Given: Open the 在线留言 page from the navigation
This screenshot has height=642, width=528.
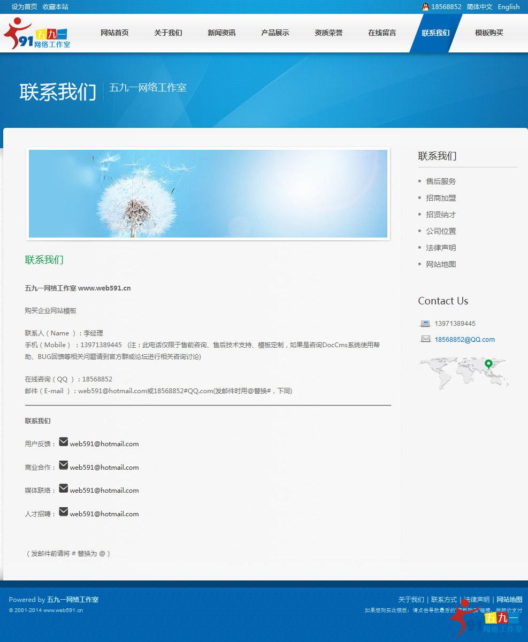Looking at the screenshot, I should click(x=381, y=33).
